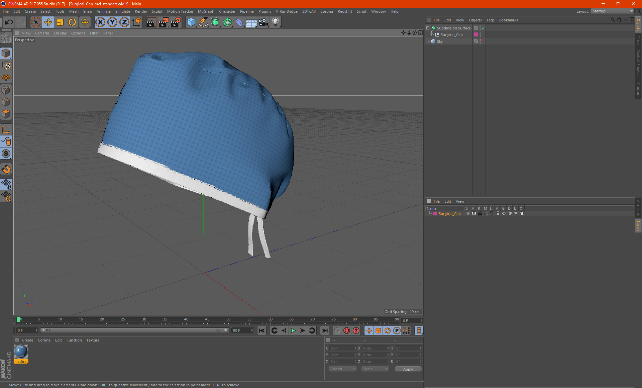Select the Scale tool
The image size is (642, 388).
[x=60, y=22]
